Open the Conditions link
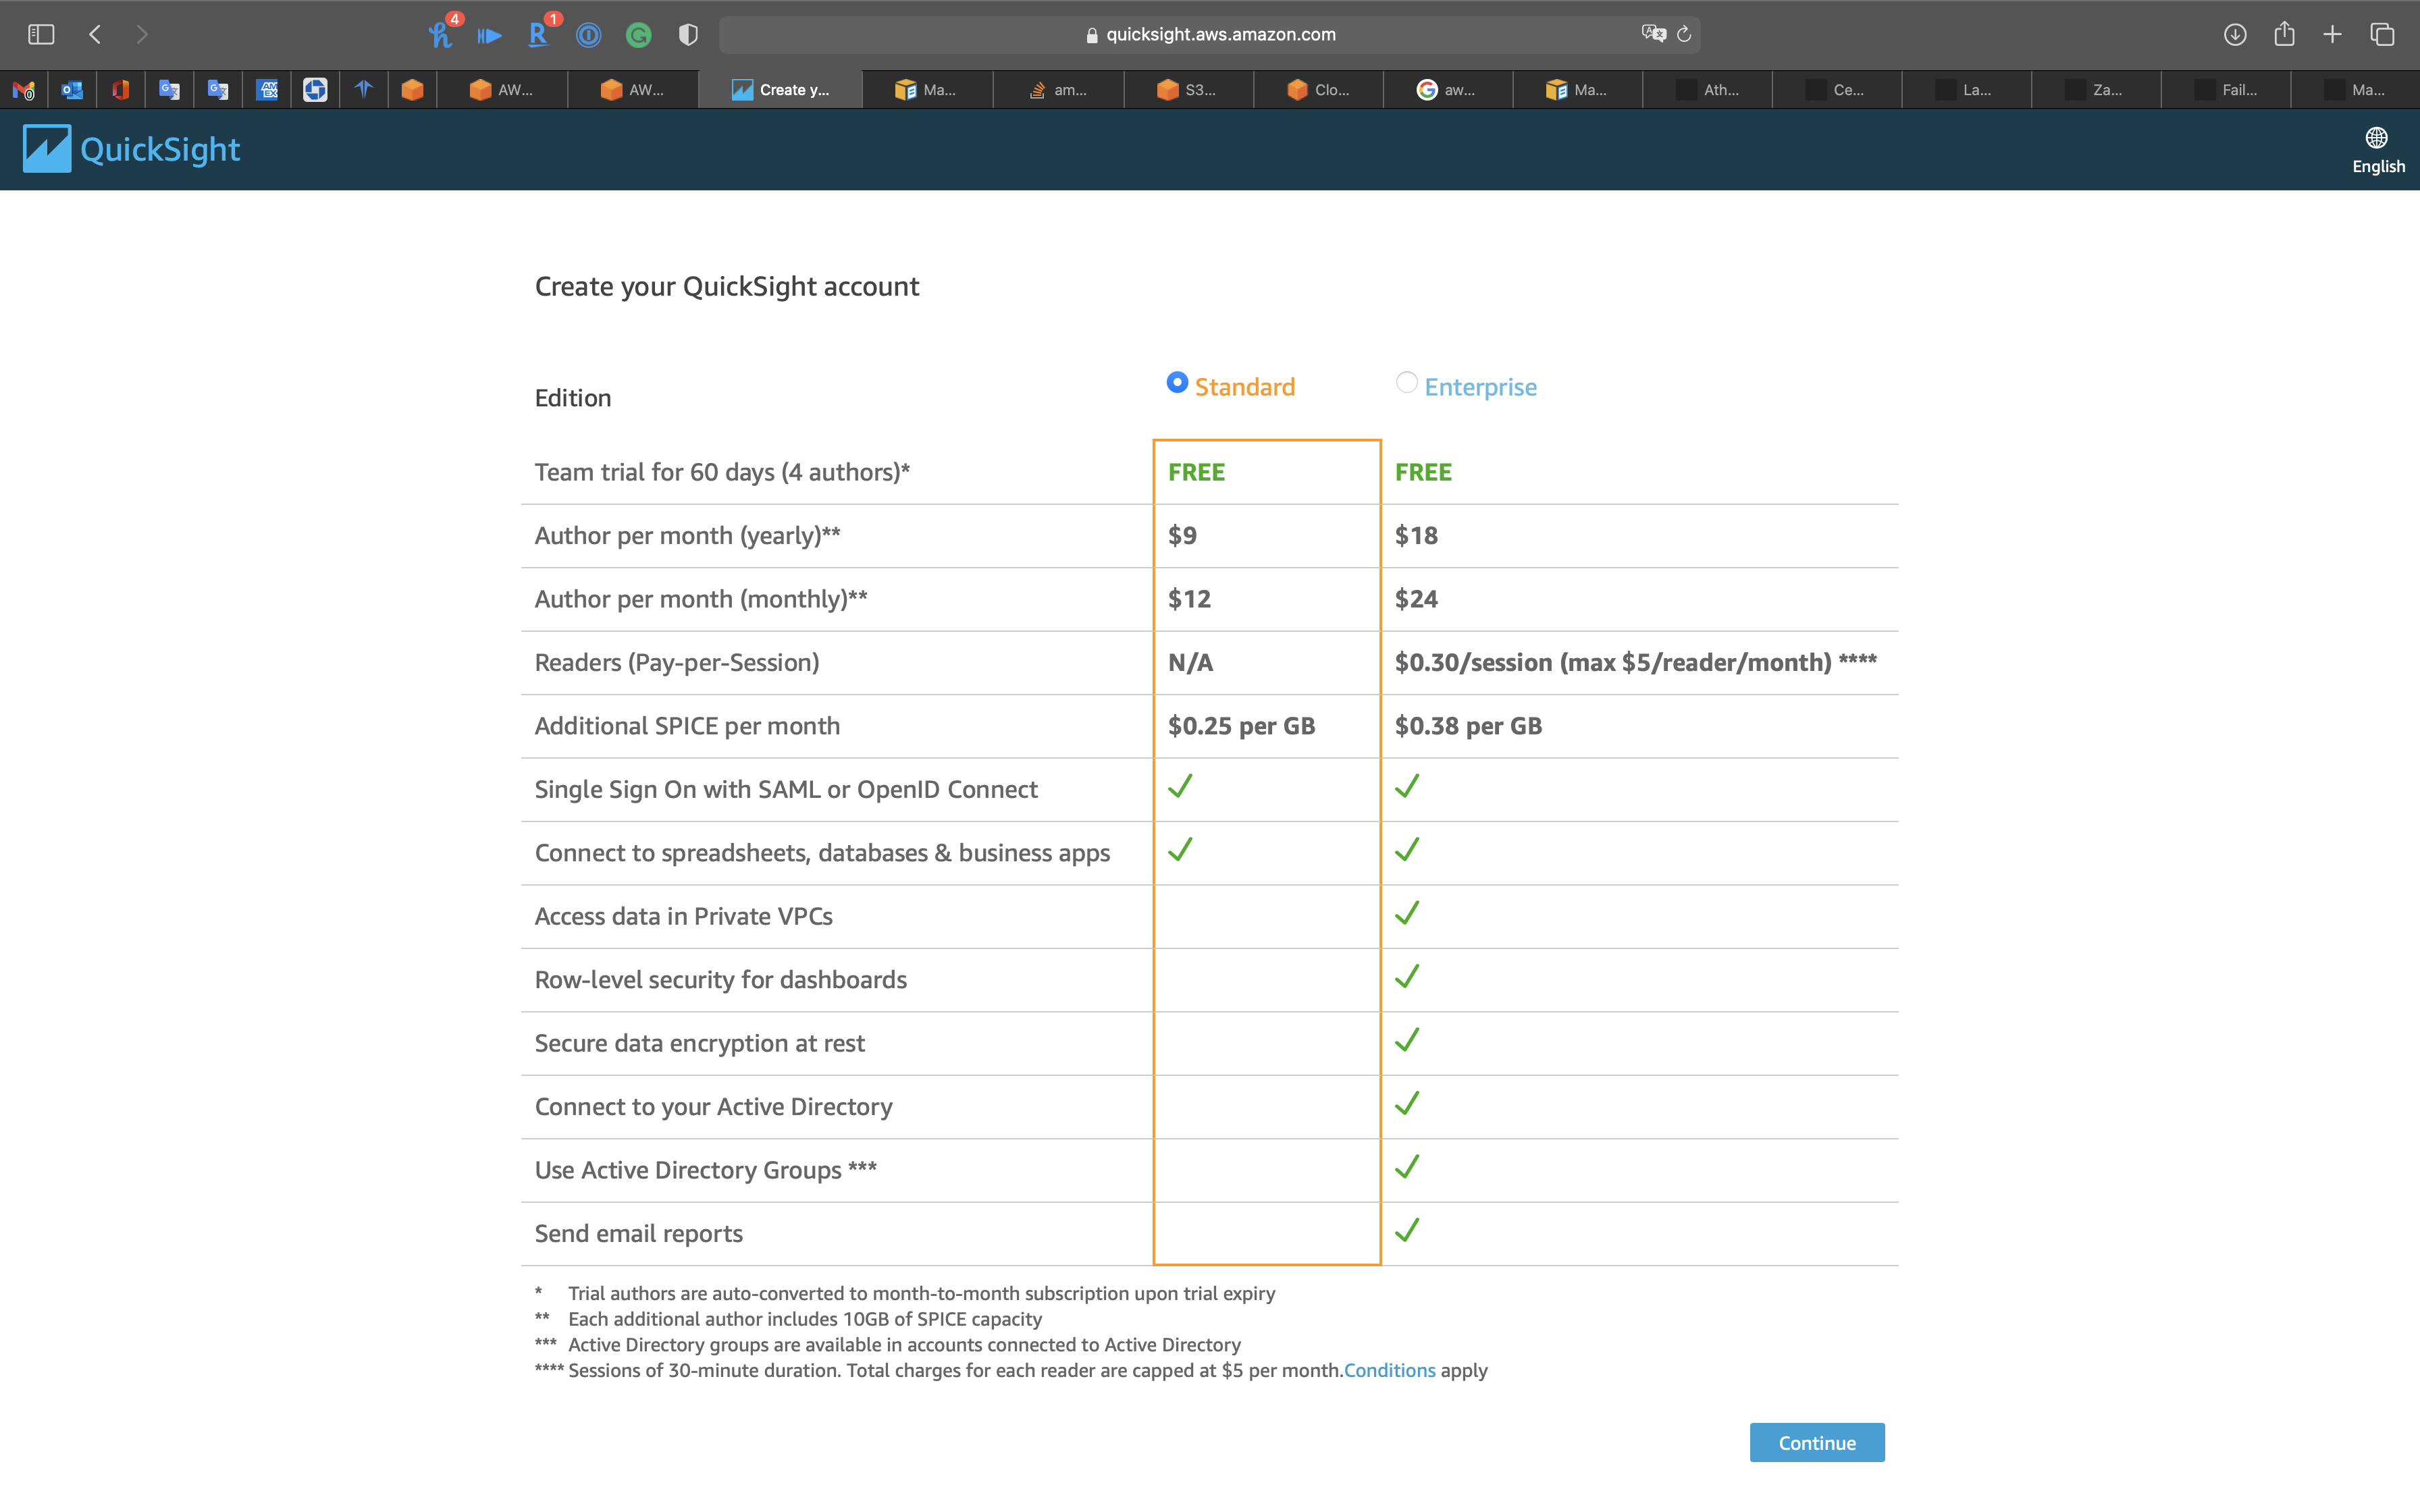 [1389, 1370]
